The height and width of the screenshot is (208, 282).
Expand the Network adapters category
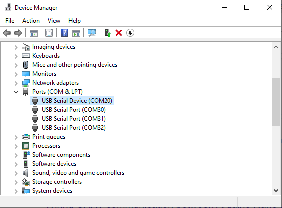point(16,83)
